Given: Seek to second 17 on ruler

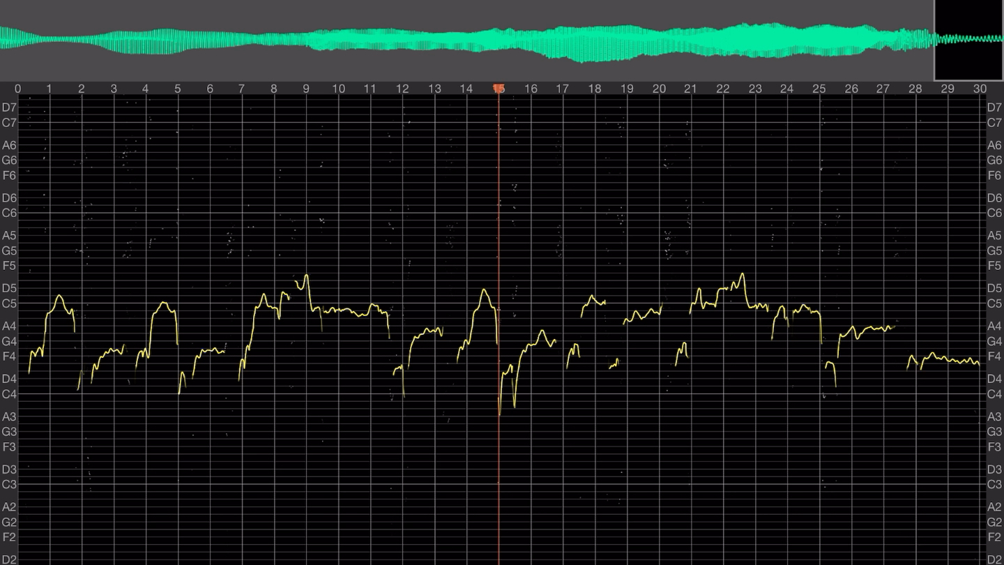Looking at the screenshot, I should point(563,89).
